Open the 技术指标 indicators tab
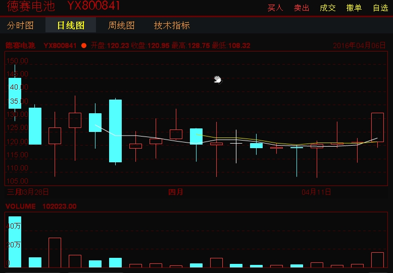393x273 pixels. point(172,25)
